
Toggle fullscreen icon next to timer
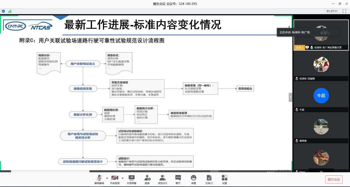pos(344,11)
